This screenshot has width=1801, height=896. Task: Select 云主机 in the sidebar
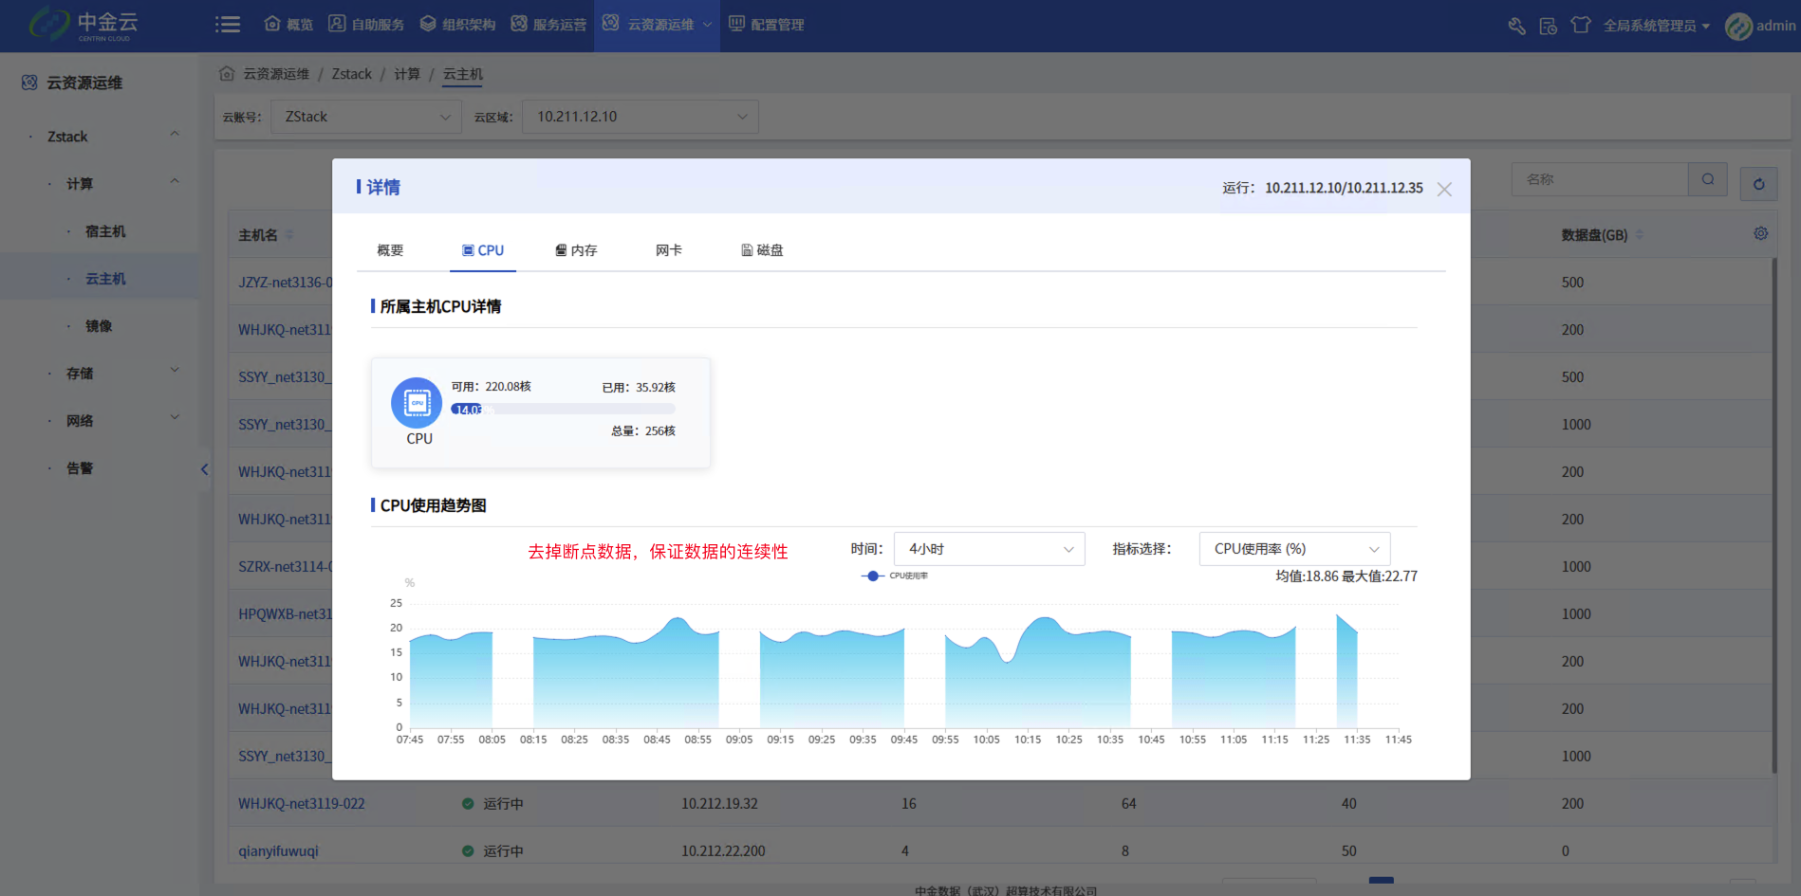click(x=105, y=279)
